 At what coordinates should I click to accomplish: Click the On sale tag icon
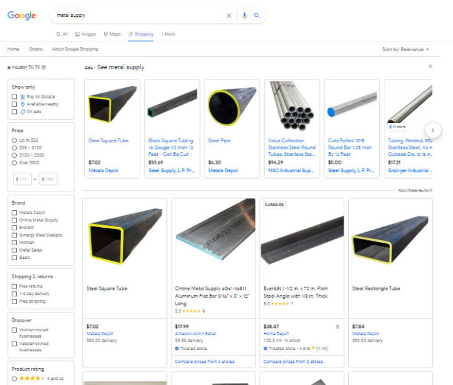[23, 111]
